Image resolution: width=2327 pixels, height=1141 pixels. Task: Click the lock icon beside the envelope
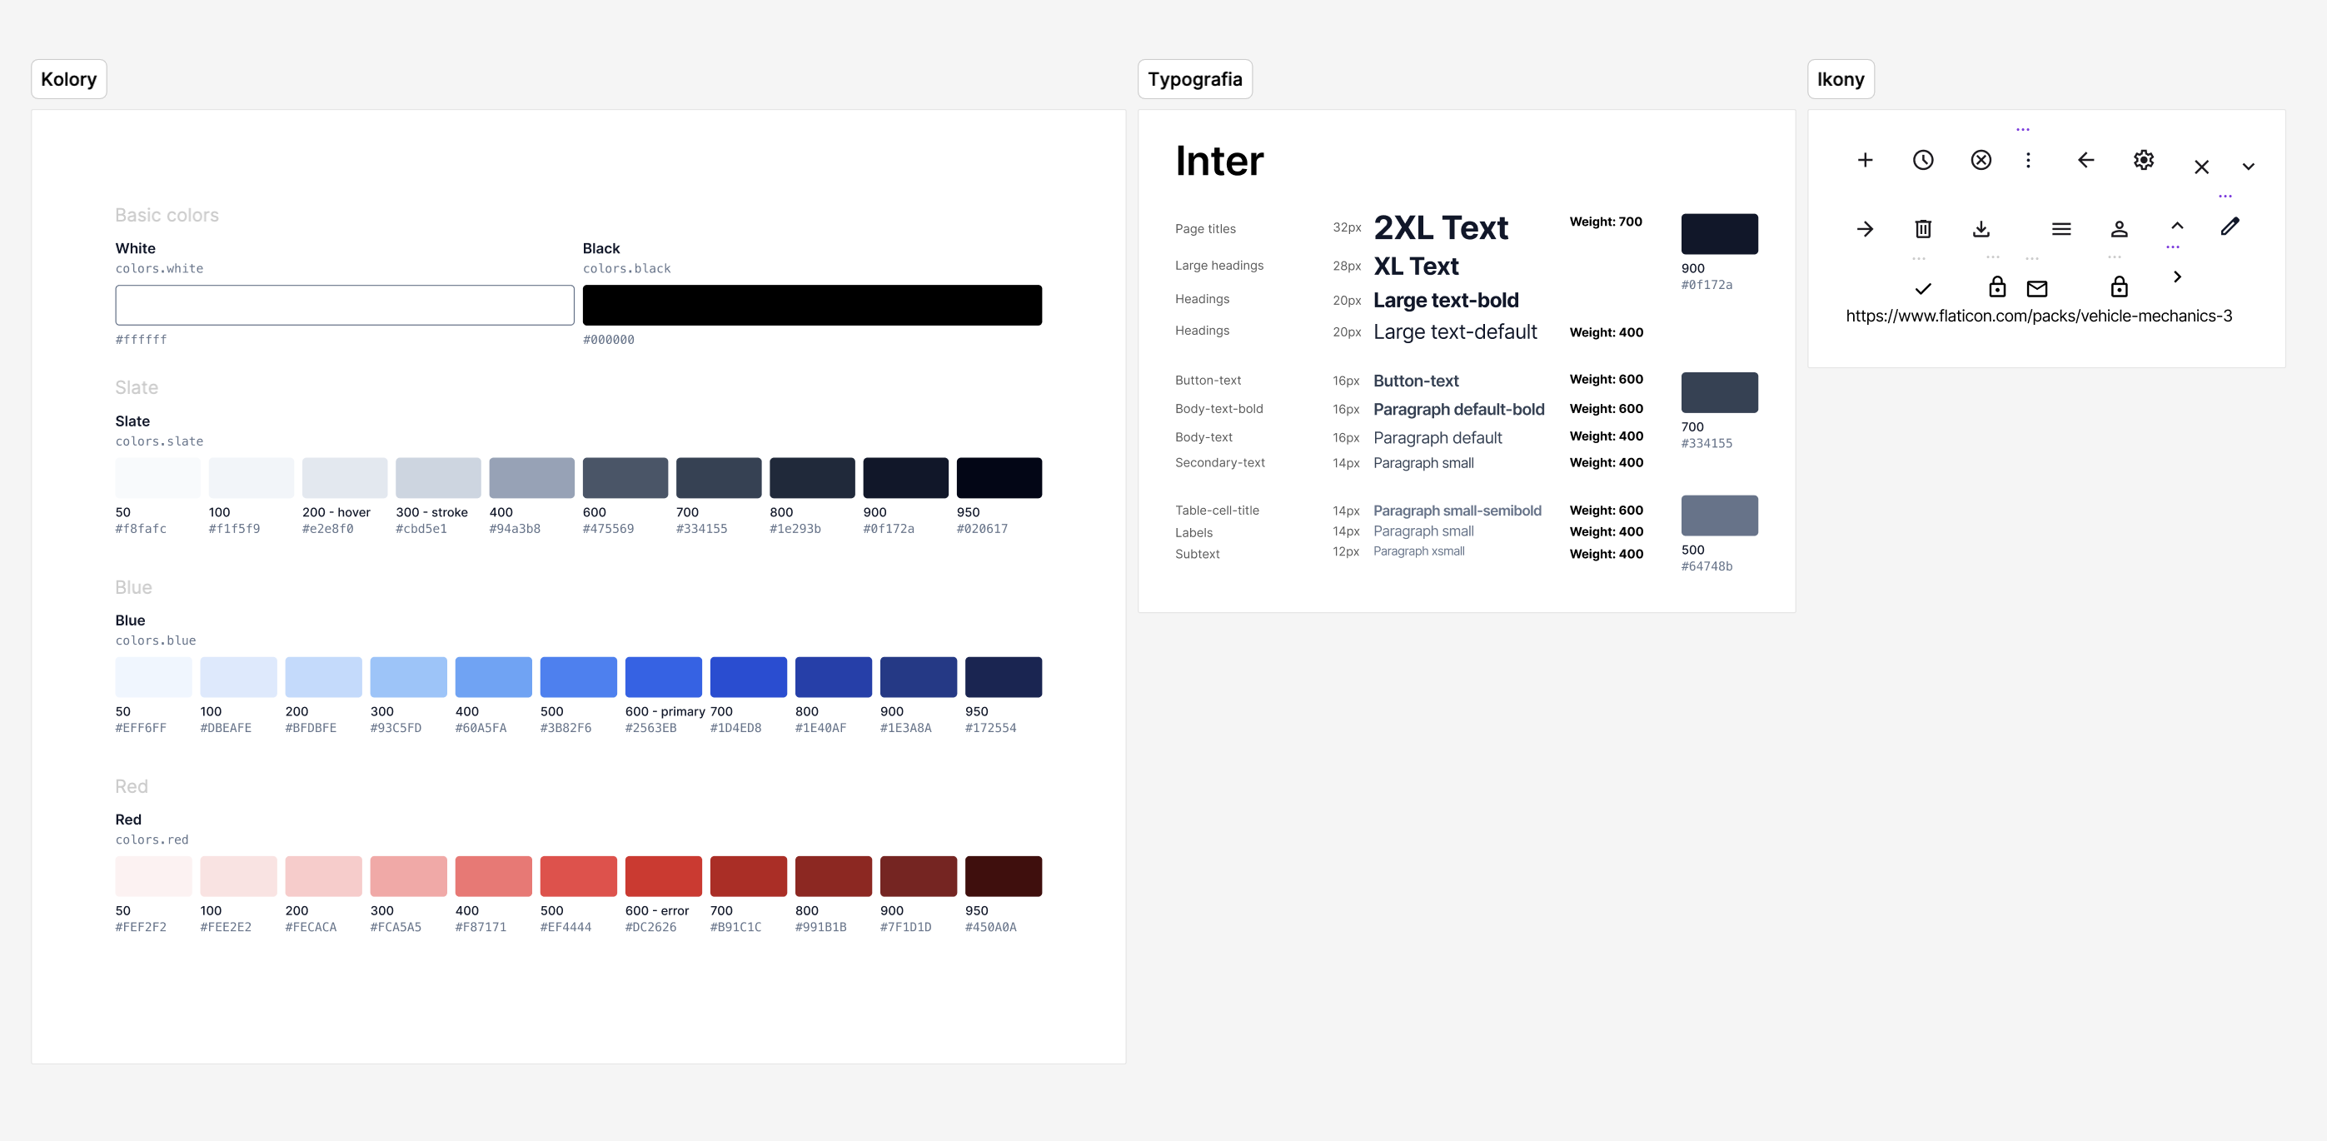[x=1997, y=287]
